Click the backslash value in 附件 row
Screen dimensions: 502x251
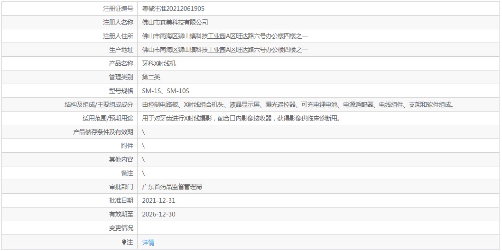click(x=143, y=146)
